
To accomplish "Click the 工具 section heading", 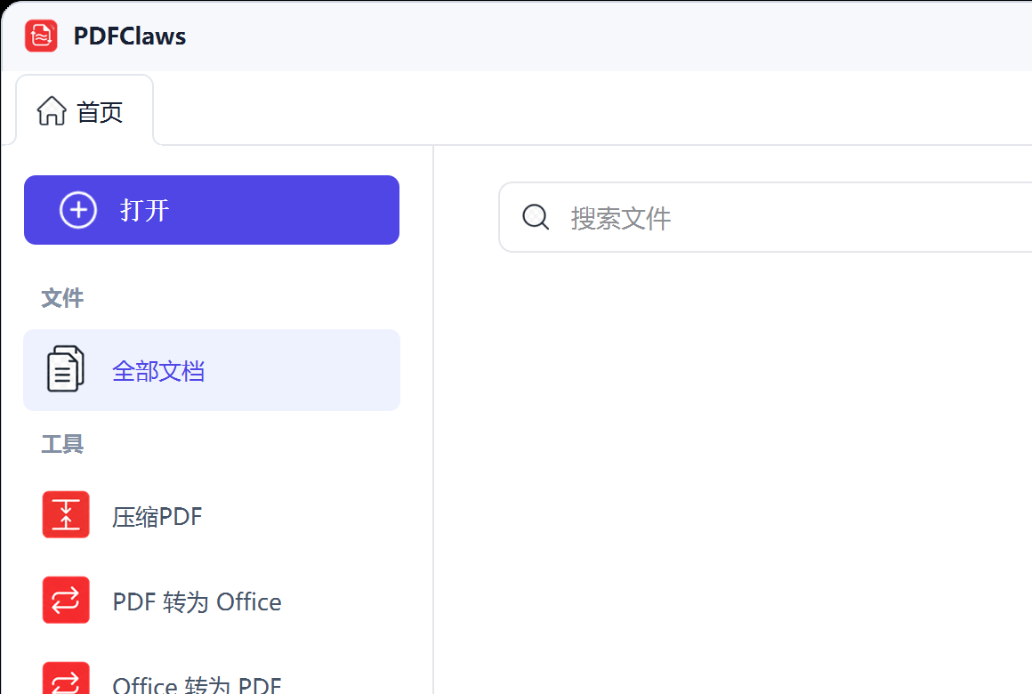I will pos(62,444).
